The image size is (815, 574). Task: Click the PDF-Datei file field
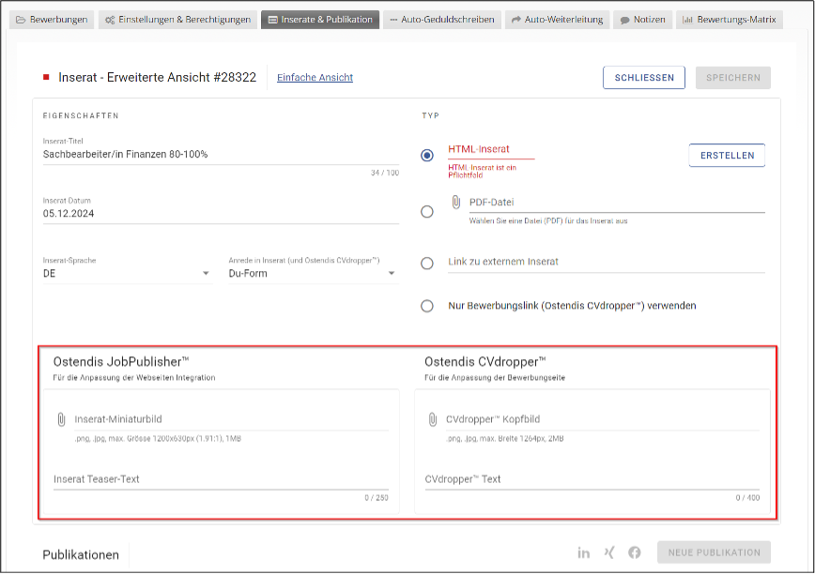point(617,203)
